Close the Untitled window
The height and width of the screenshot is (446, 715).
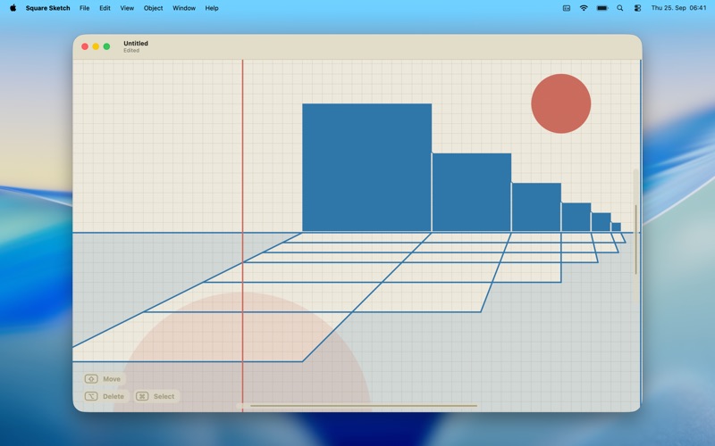click(85, 46)
